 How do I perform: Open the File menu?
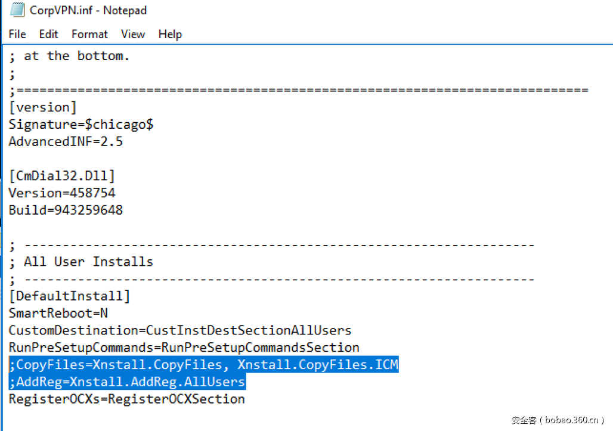pos(17,34)
